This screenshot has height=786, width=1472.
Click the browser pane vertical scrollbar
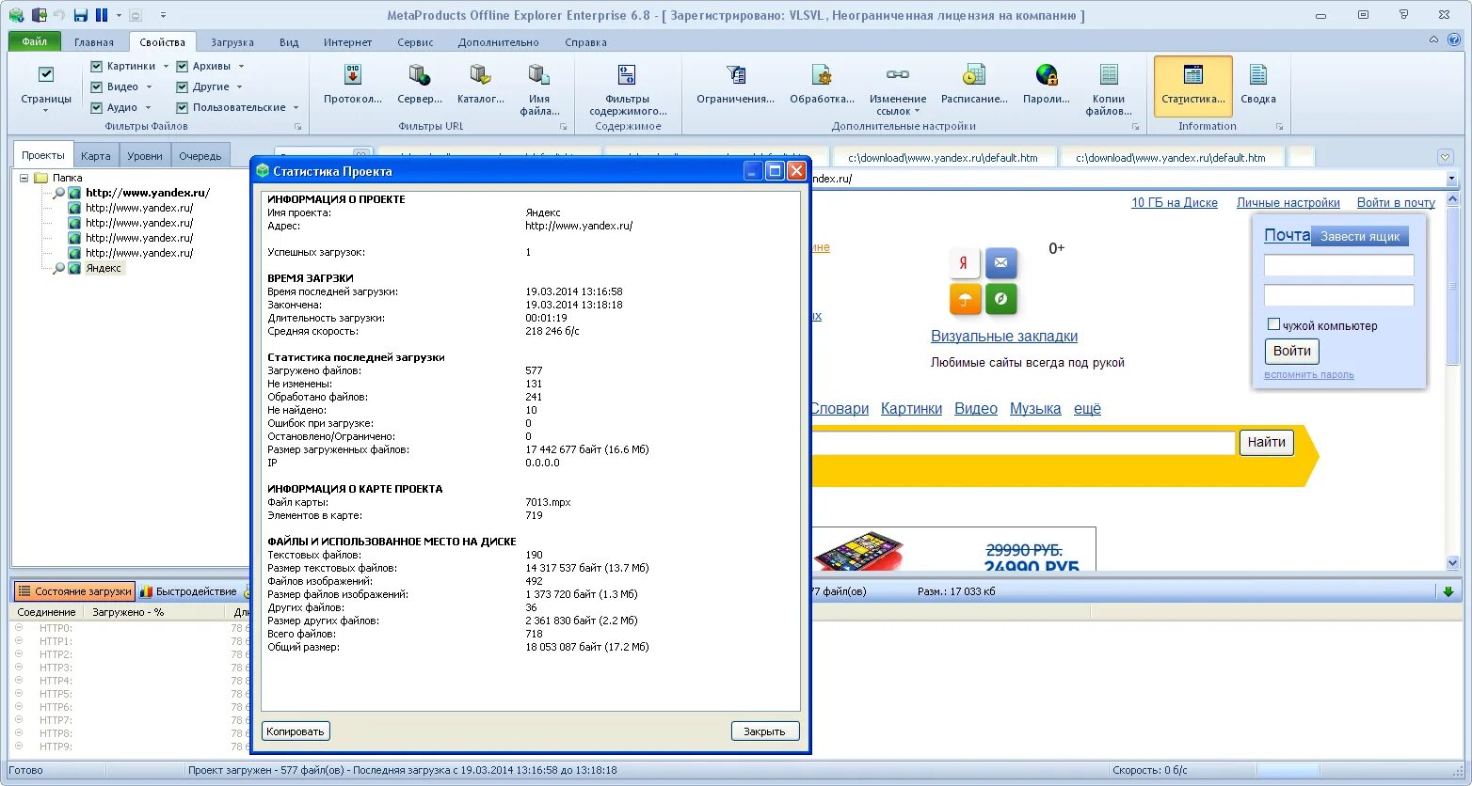tap(1452, 380)
